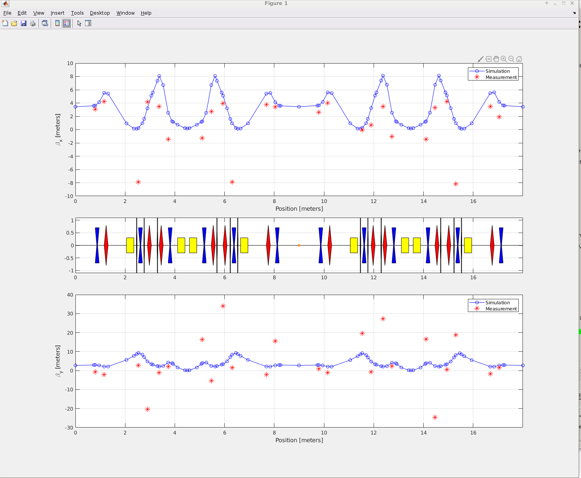This screenshot has height=478, width=581.
Task: Expand the Tools menu
Action: click(x=77, y=13)
